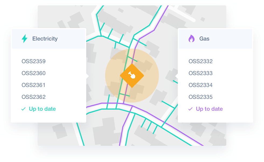Screen dimensions: 264x162
Task: Click the green Up to date status
Action: [42, 109]
